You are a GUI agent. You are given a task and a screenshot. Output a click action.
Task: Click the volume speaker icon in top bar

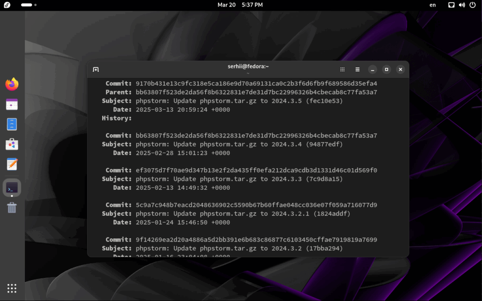(462, 5)
